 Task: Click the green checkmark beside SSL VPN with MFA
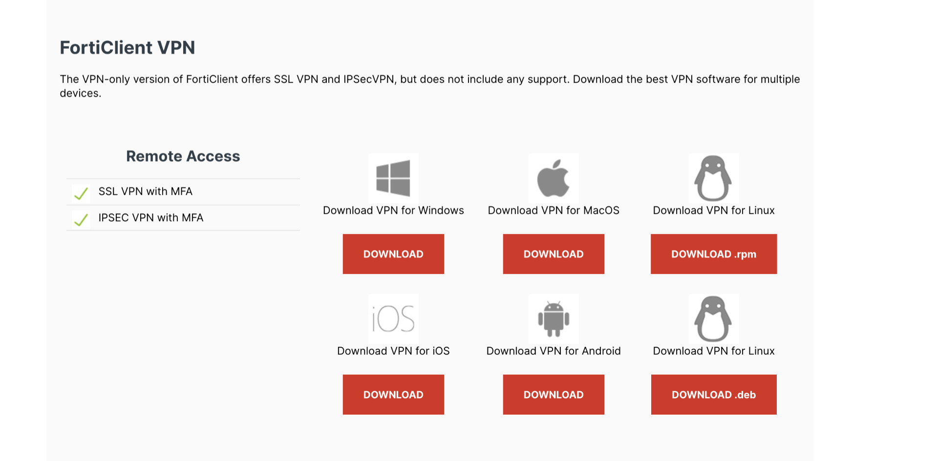pyautogui.click(x=81, y=193)
